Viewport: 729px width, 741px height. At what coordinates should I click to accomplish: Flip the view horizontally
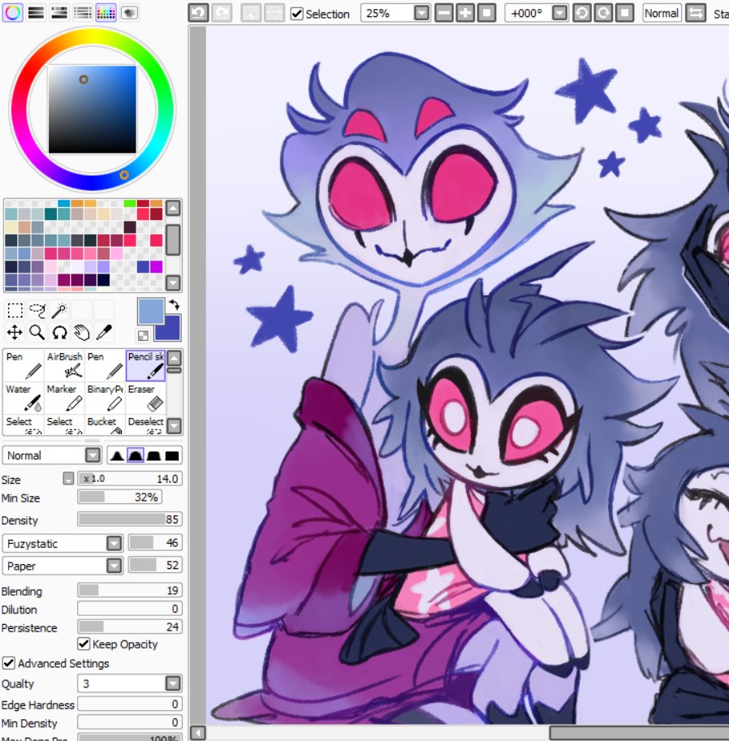(x=696, y=13)
